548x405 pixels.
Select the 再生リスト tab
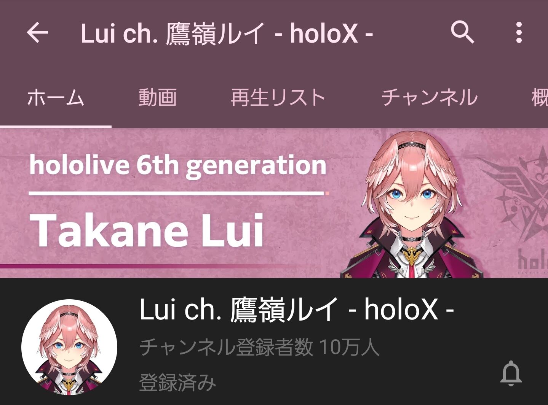[278, 97]
